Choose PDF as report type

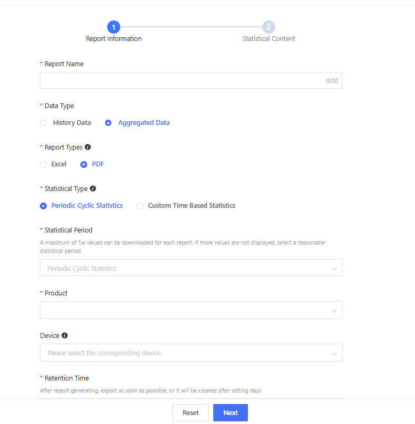click(84, 164)
